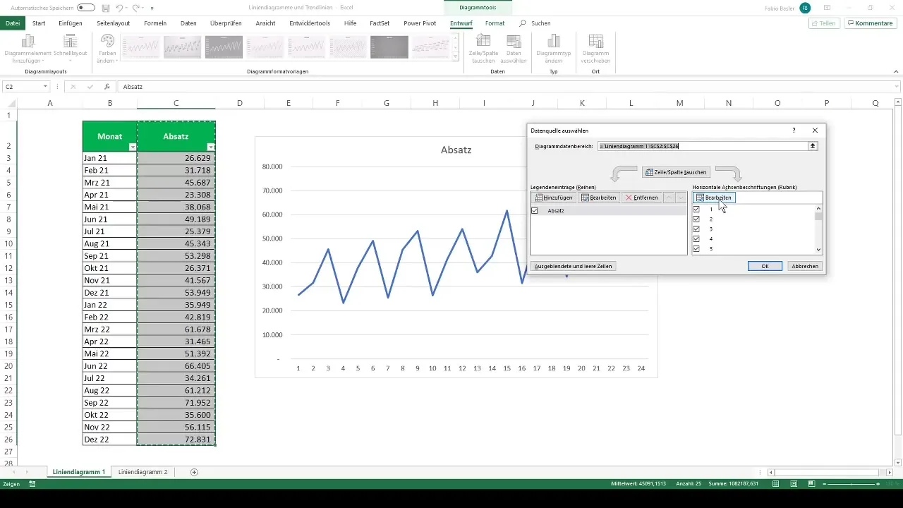Click the FB user account avatar
903x508 pixels.
[805, 8]
